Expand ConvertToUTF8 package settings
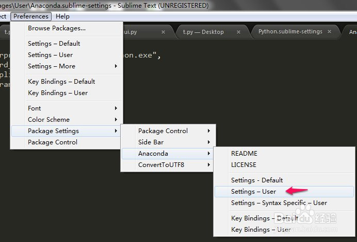Screen dimensions: 357x242 coord(168,165)
